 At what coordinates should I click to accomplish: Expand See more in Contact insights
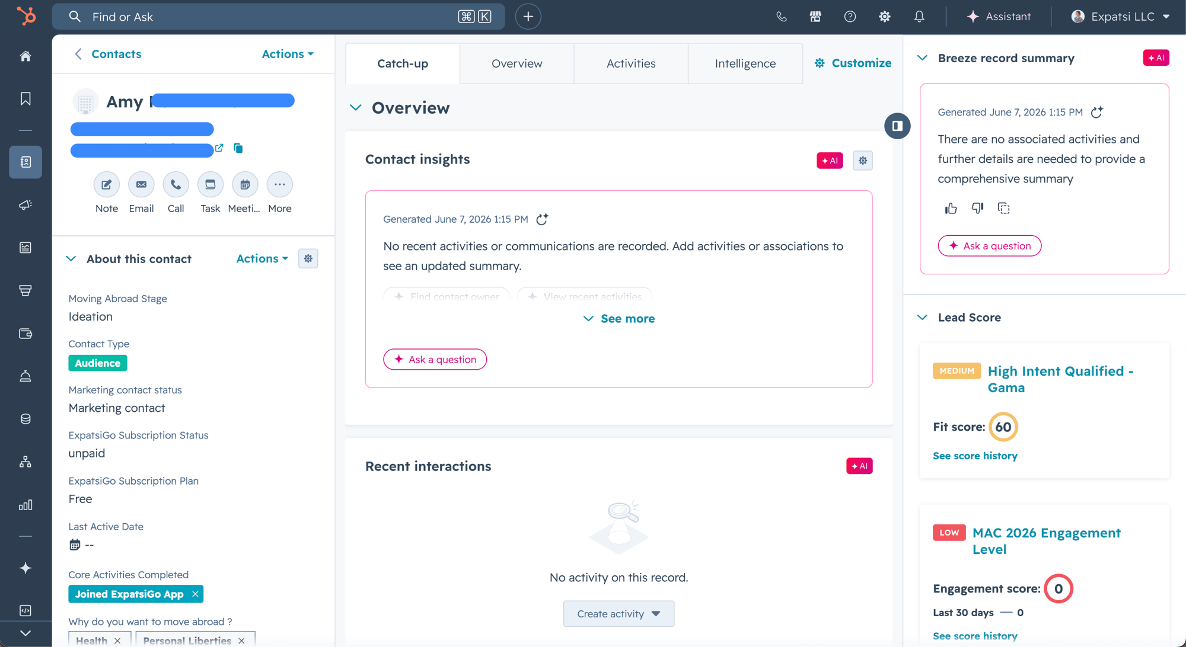619,318
